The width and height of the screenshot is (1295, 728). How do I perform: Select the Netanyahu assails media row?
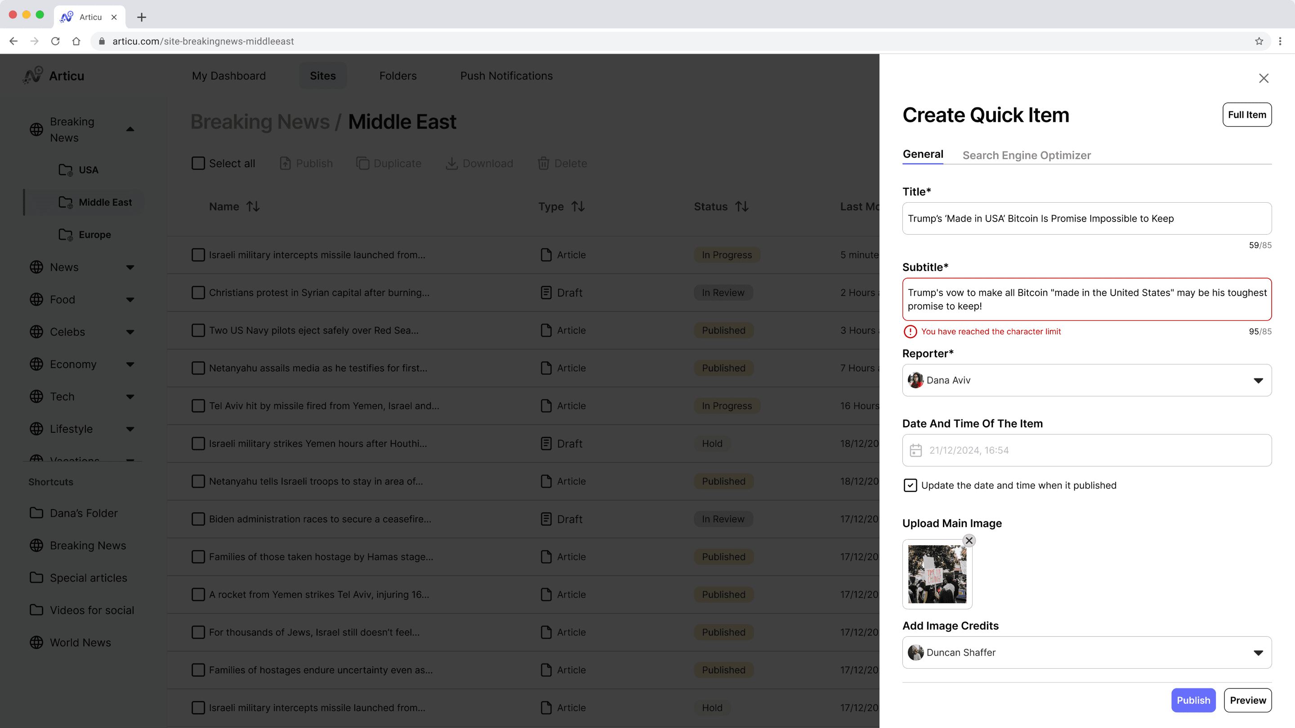[198, 368]
